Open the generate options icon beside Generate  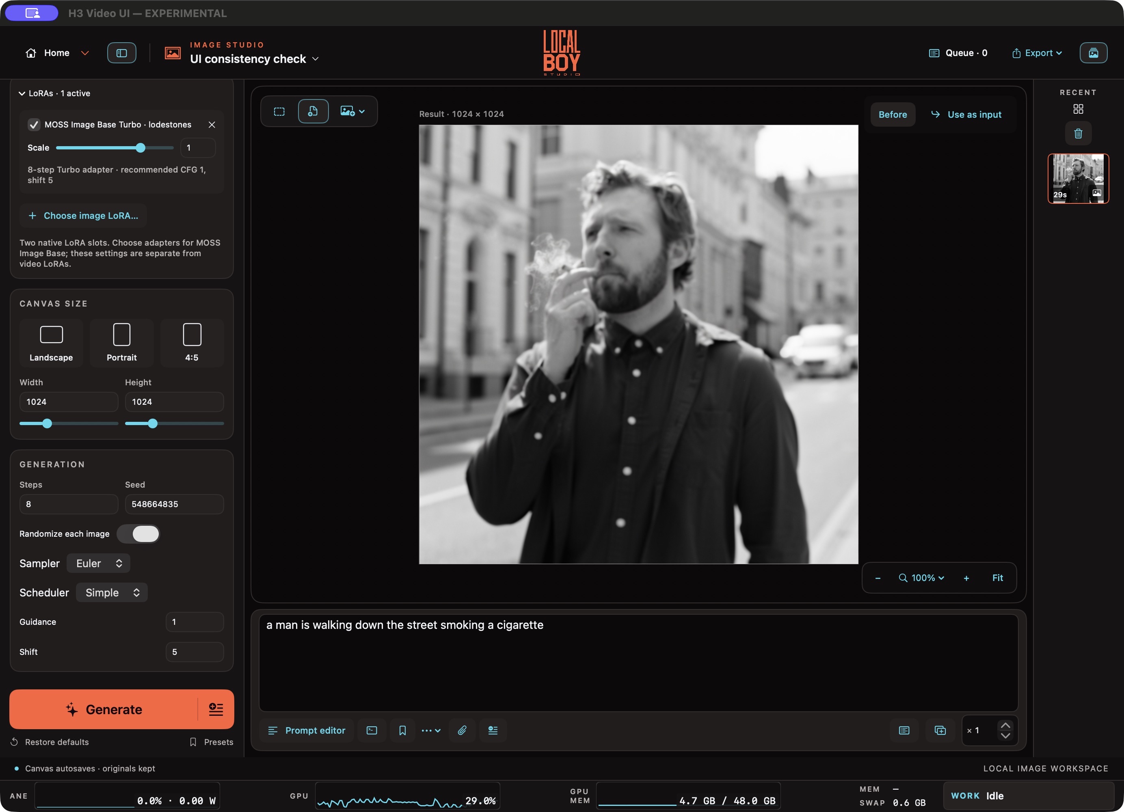[216, 709]
